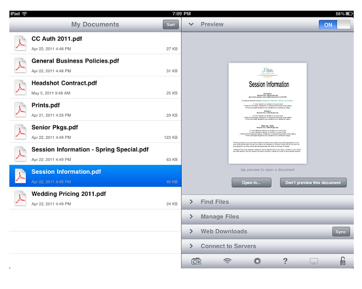Tap the iPad Wi-Fi status icon

point(24,14)
